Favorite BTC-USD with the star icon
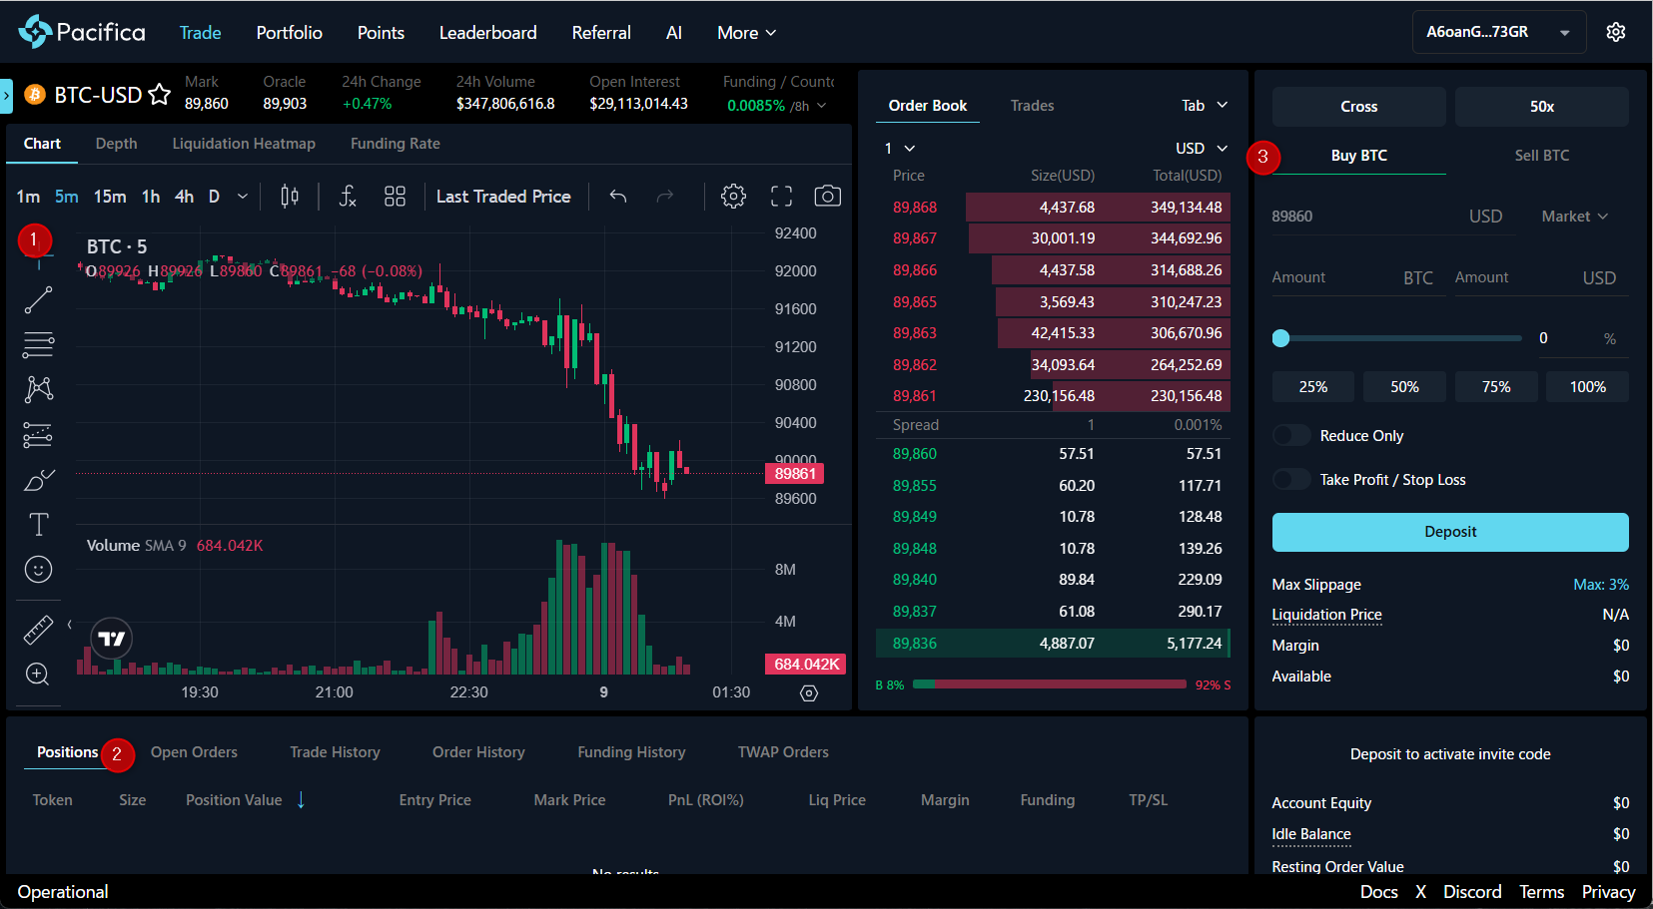Screen dimensions: 1653x909 160,95
